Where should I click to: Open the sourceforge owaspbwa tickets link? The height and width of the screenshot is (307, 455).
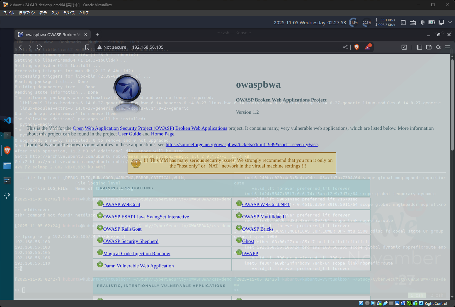(x=242, y=145)
